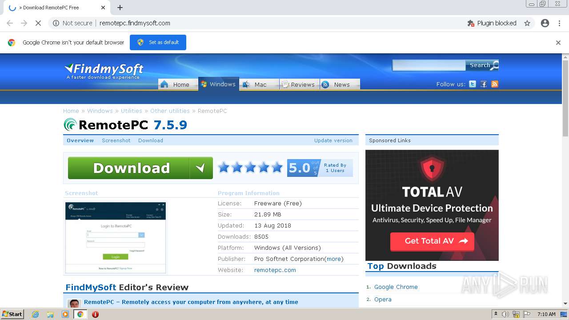Open the system volume icon
This screenshot has height=320, width=569.
tap(505, 314)
